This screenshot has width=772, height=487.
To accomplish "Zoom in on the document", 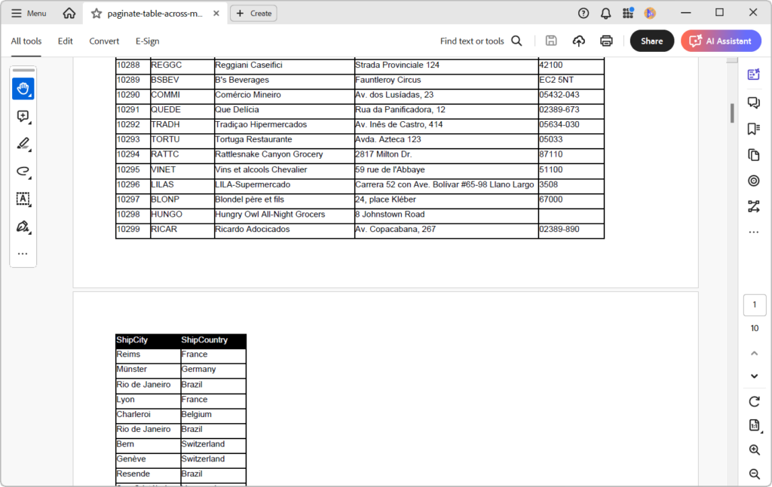I will 754,449.
